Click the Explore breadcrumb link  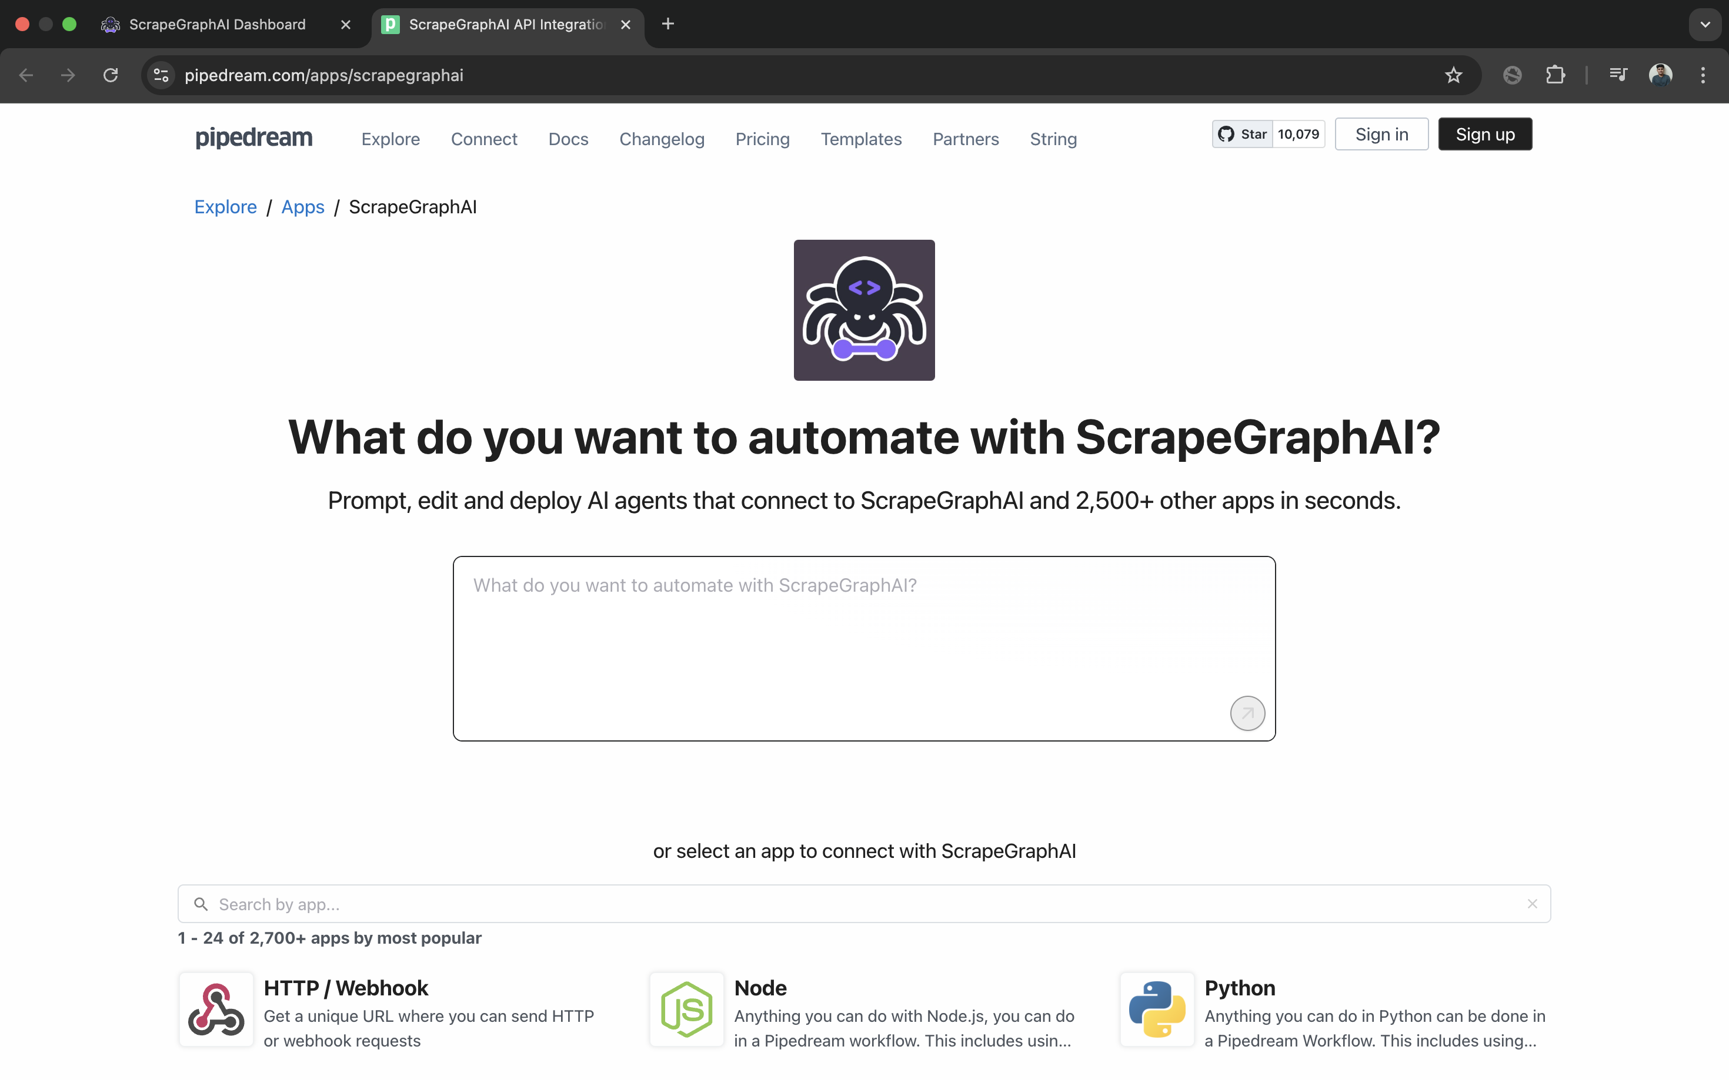click(225, 206)
